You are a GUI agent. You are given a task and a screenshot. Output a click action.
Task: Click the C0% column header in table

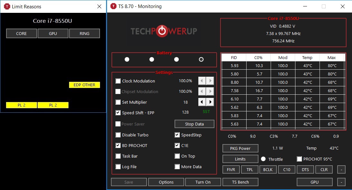pyautogui.click(x=258, y=57)
